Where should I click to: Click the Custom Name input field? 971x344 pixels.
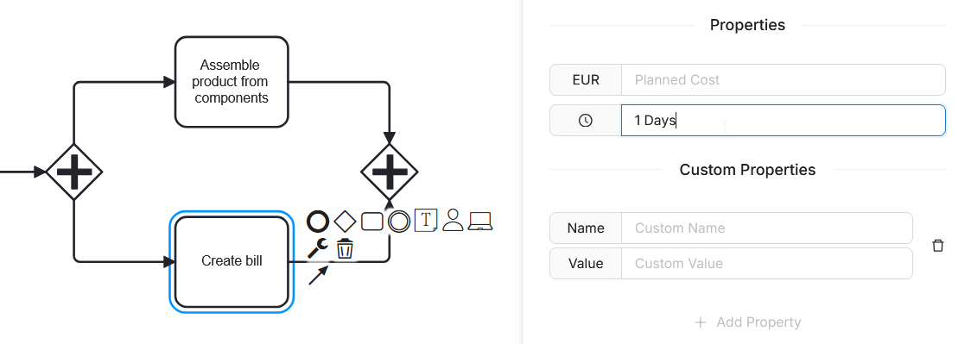pos(766,228)
